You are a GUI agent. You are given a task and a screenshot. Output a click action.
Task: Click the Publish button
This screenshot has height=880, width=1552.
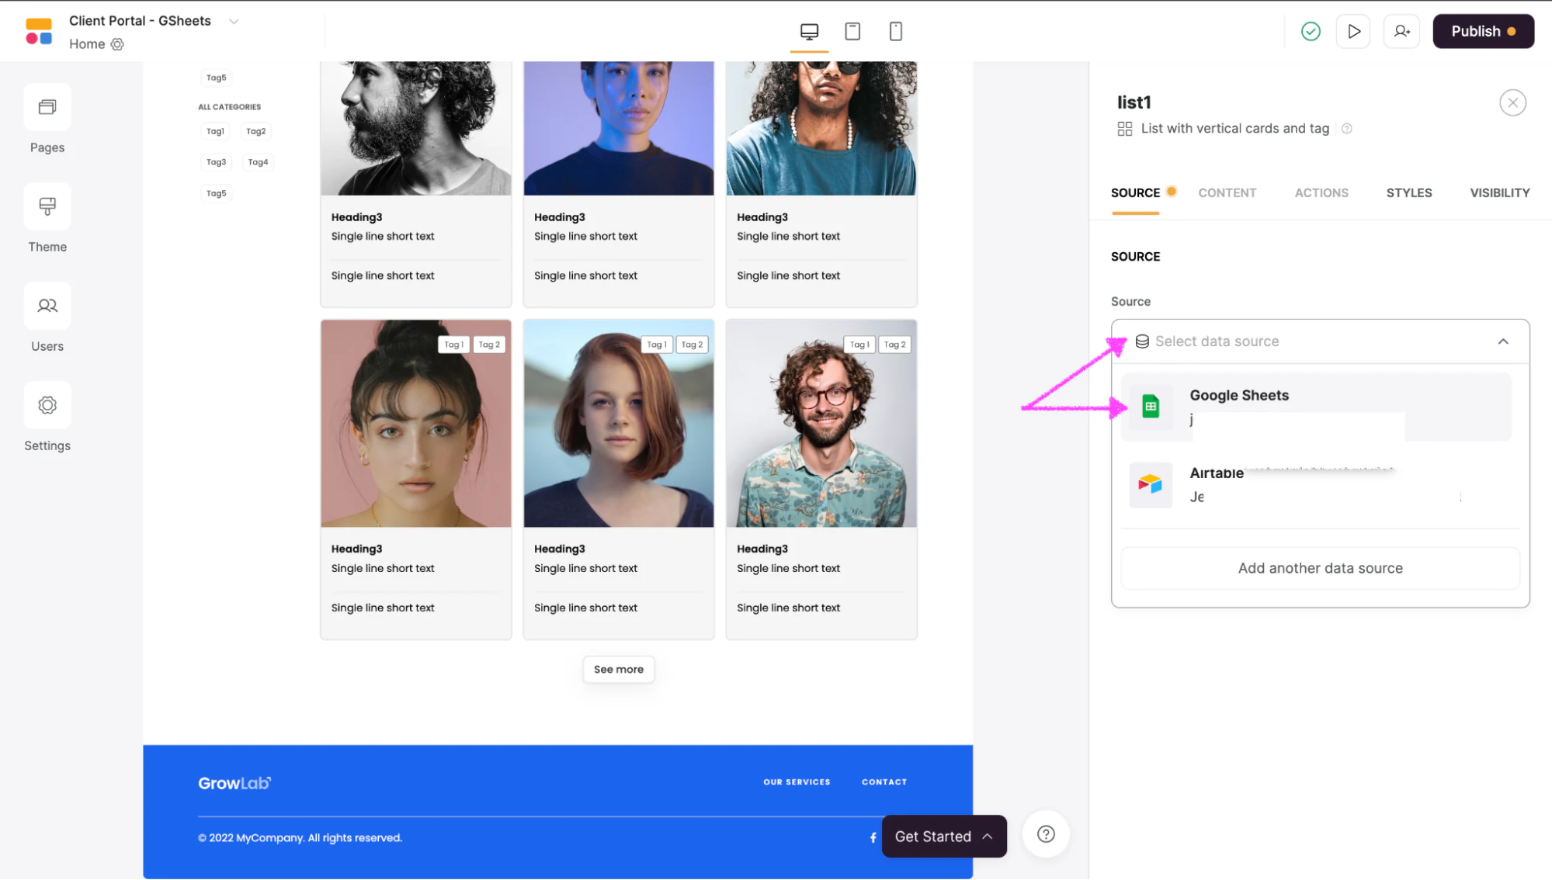click(1483, 31)
